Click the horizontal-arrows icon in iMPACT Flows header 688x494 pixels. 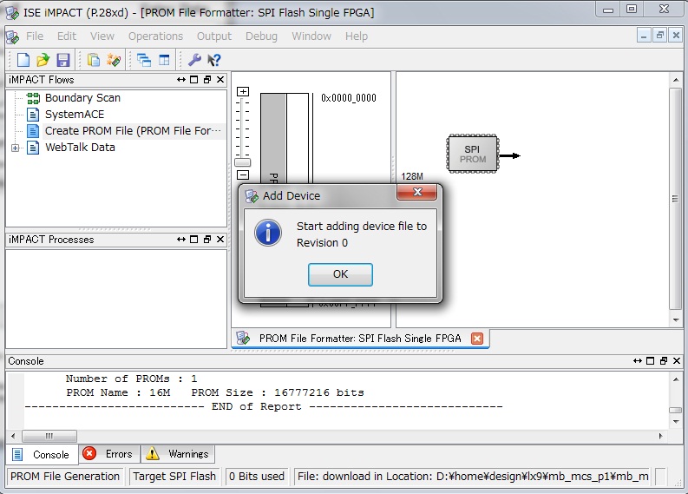180,80
